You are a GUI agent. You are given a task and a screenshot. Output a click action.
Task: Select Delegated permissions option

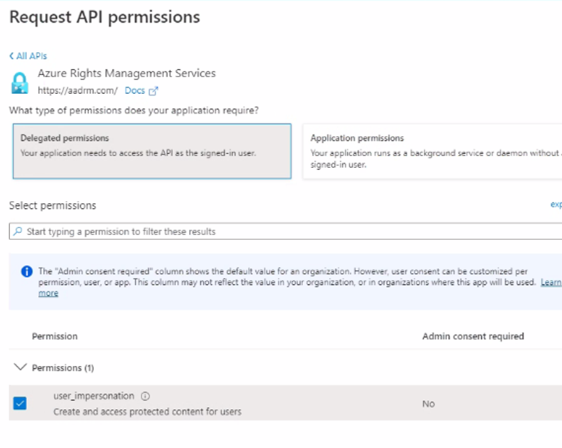pos(152,151)
